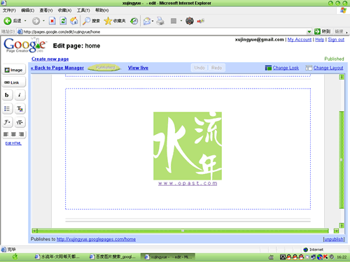Go to the Home page icon

point(74,21)
